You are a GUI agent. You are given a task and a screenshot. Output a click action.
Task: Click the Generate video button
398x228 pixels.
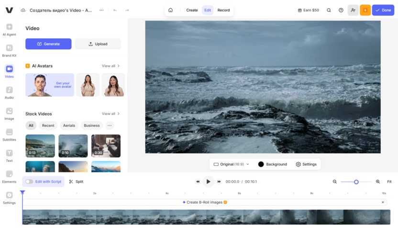coord(48,44)
